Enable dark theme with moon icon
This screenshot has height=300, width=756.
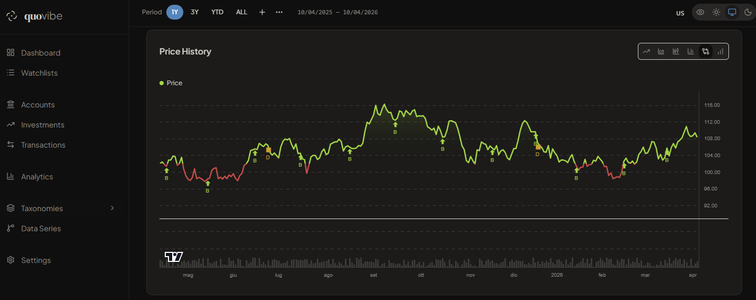748,12
